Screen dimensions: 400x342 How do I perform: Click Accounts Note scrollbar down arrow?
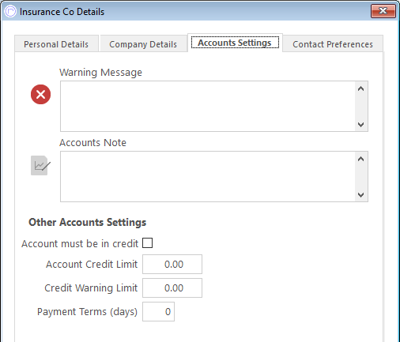click(x=361, y=195)
